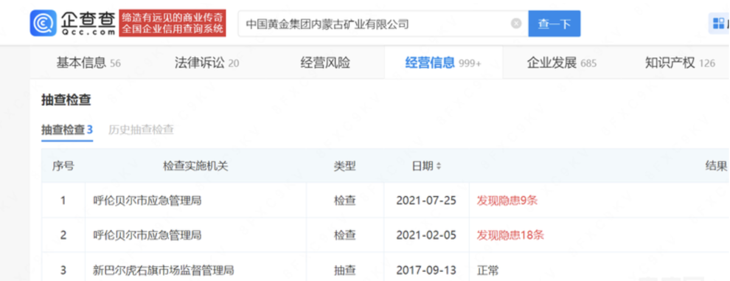Viewport: 730px width, 281px height.
Task: Select date cell 2021-07-25
Action: click(426, 200)
